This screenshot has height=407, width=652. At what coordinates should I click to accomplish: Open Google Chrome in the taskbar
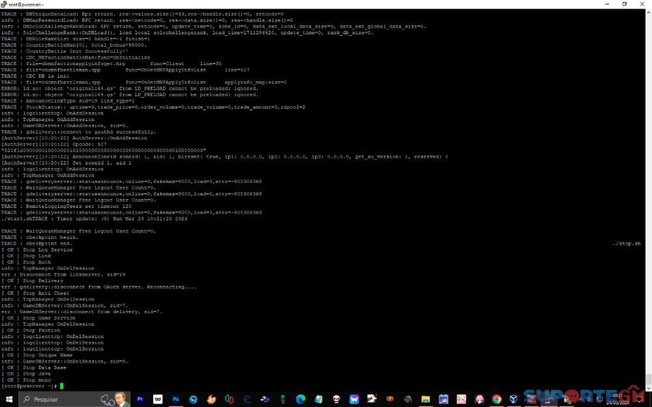(x=497, y=399)
